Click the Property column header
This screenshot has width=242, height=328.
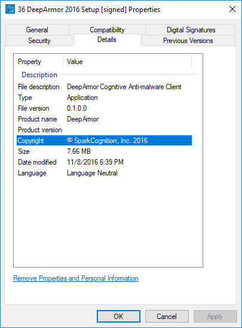38,62
